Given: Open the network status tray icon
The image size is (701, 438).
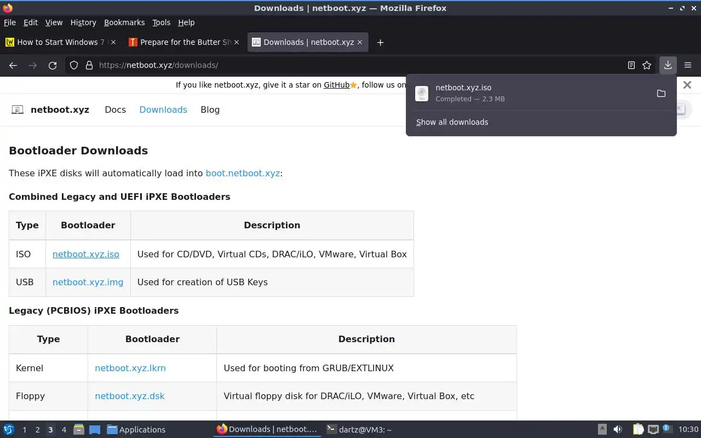Looking at the screenshot, I should (x=653, y=429).
